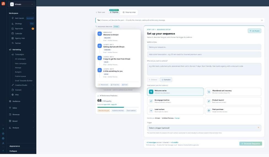Screen dimensions: 269x157
Task: Open settings gear icon in left rail
Action: click(x=3, y=138)
